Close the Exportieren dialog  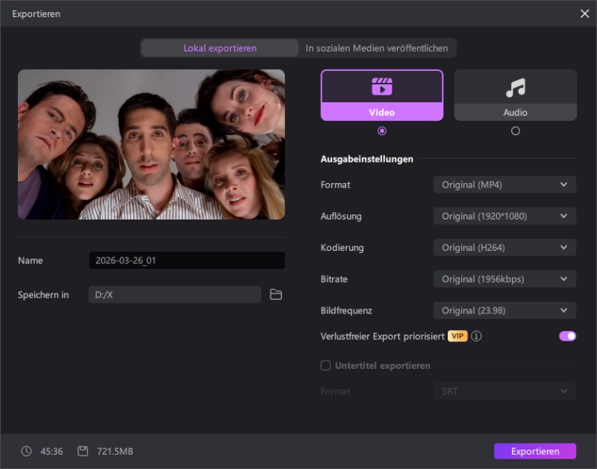pyautogui.click(x=584, y=13)
